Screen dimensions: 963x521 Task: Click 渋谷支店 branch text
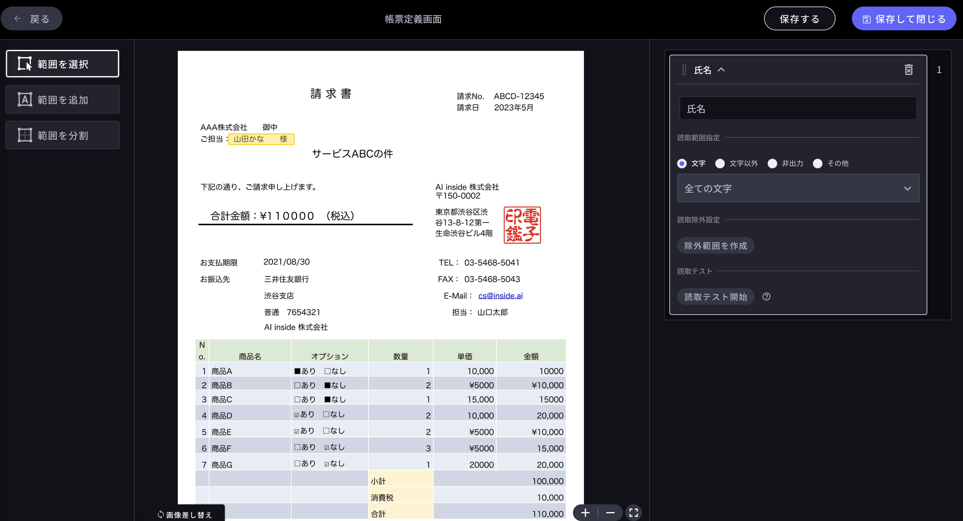279,296
